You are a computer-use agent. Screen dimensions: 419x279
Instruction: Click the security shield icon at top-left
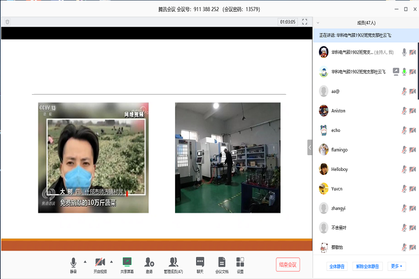7,22
